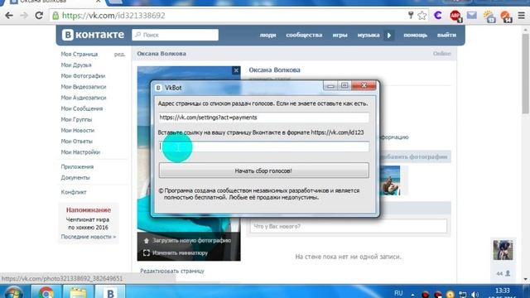
Task: Open 'Мои Новости' in sidebar
Action: [78, 131]
